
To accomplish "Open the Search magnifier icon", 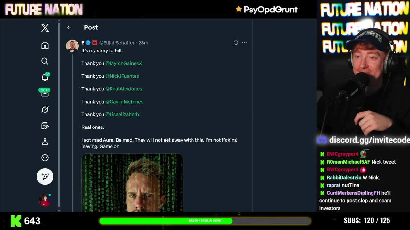I will (x=45, y=61).
